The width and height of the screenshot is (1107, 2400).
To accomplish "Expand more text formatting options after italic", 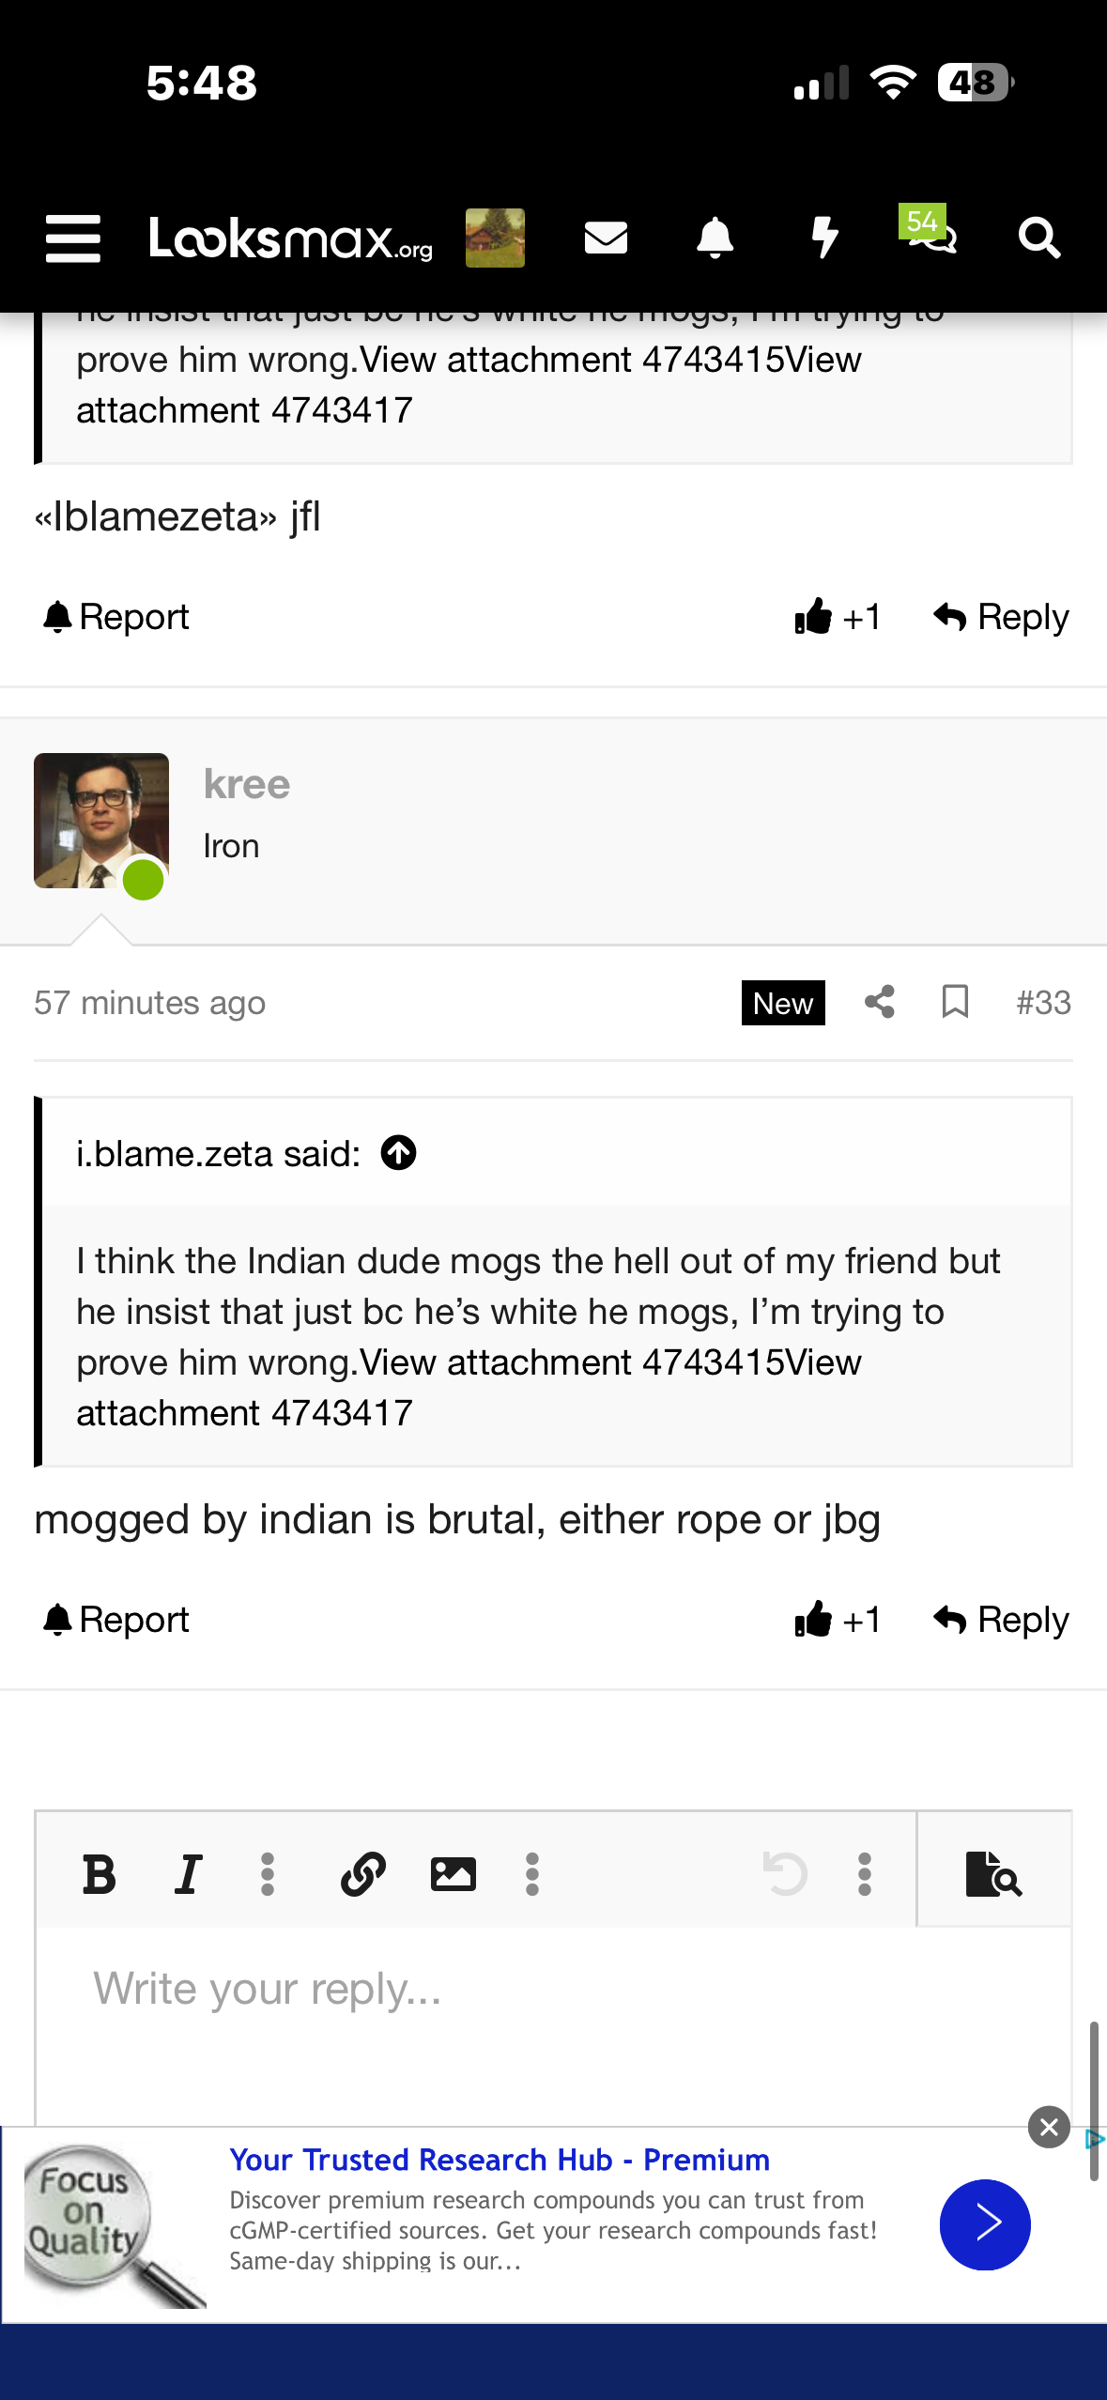I will pyautogui.click(x=268, y=1874).
